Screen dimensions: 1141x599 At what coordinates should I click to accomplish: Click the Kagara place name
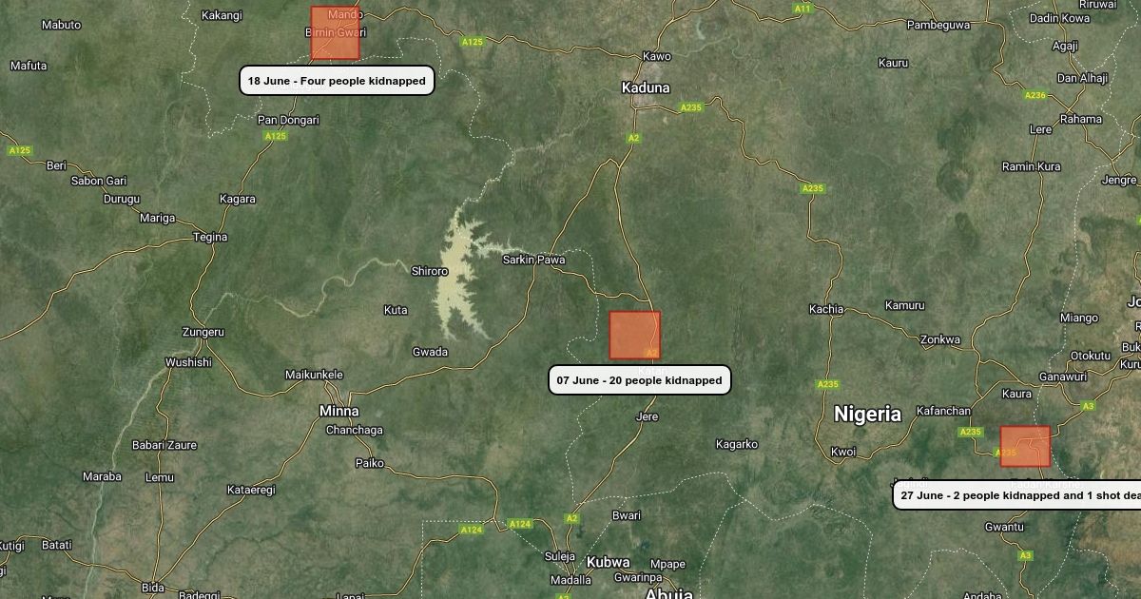(237, 199)
